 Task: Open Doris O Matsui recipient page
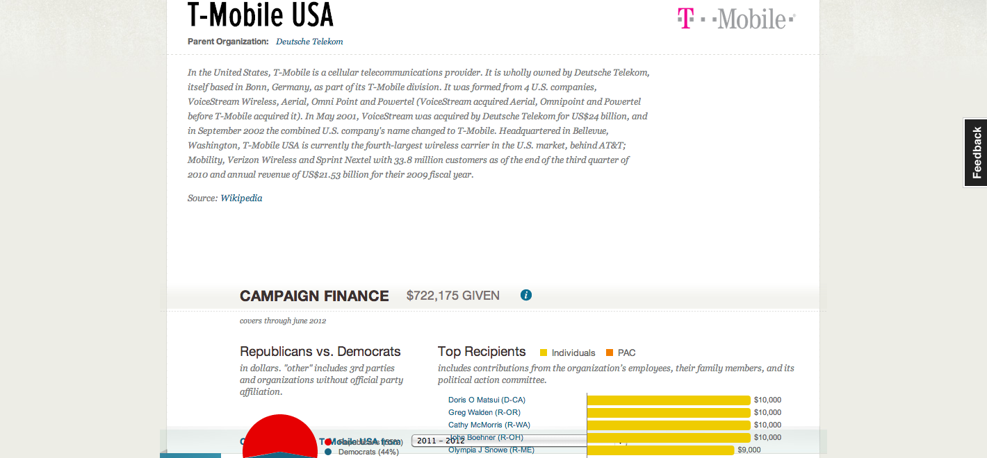click(487, 400)
